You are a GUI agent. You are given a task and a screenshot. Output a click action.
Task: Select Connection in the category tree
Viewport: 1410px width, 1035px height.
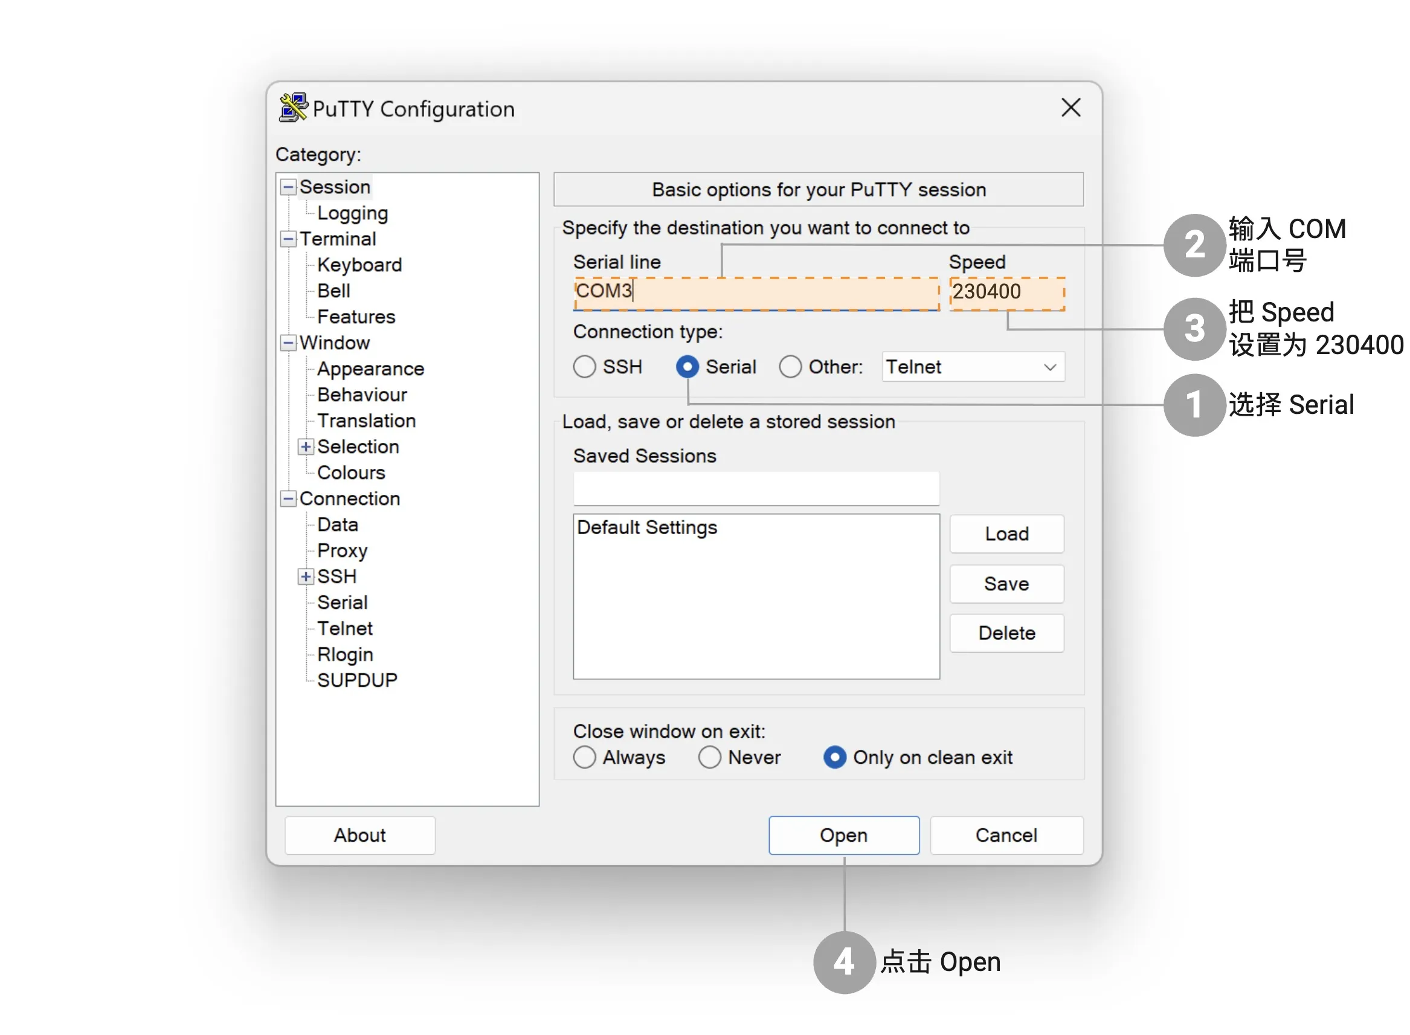pos(350,498)
